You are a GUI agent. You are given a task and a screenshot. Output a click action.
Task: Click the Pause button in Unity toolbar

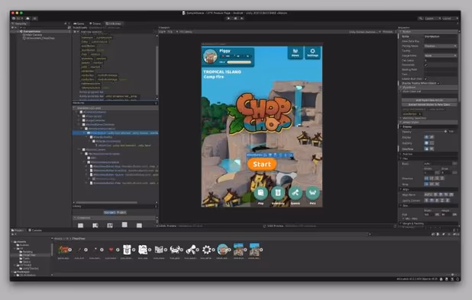[235, 18]
